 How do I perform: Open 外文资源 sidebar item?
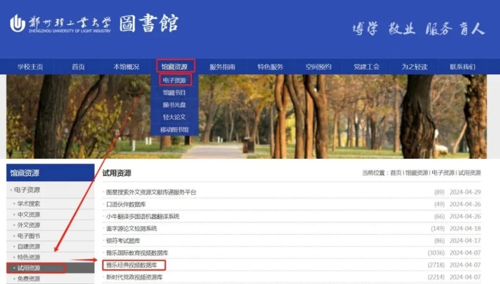click(x=29, y=225)
